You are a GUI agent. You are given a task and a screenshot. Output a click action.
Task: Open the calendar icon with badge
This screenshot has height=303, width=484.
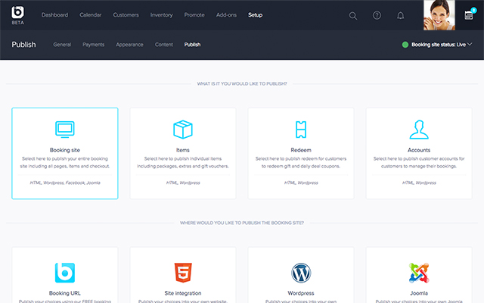[x=469, y=14]
